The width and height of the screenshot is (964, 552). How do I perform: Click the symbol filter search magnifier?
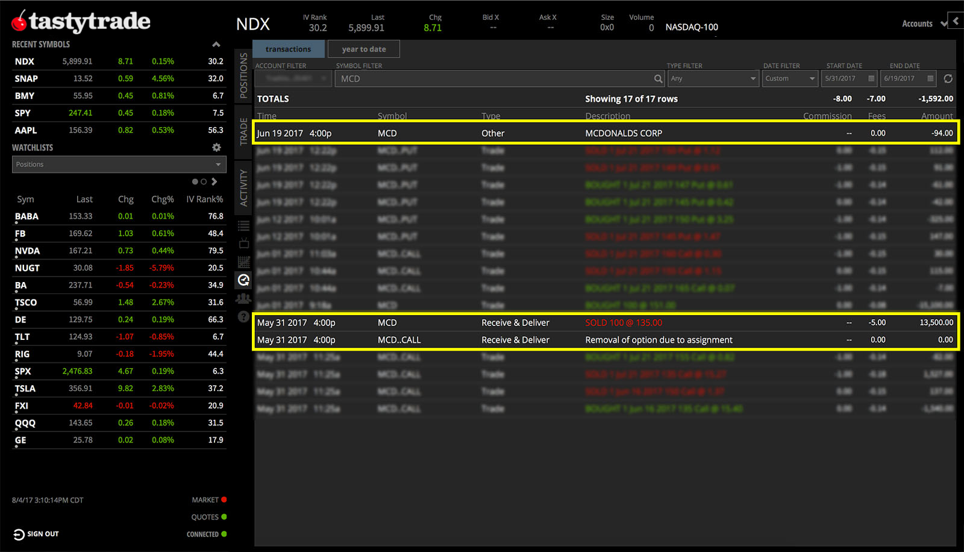click(x=658, y=78)
